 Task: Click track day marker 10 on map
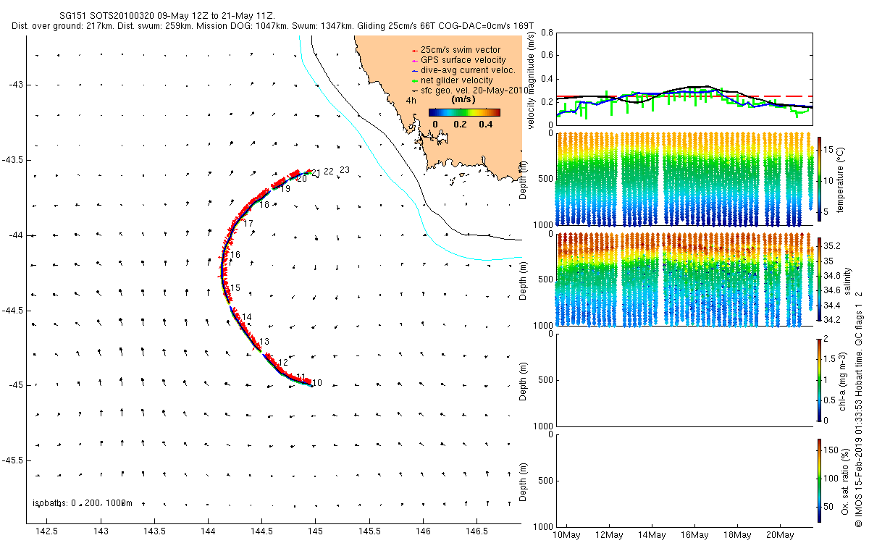317,383
